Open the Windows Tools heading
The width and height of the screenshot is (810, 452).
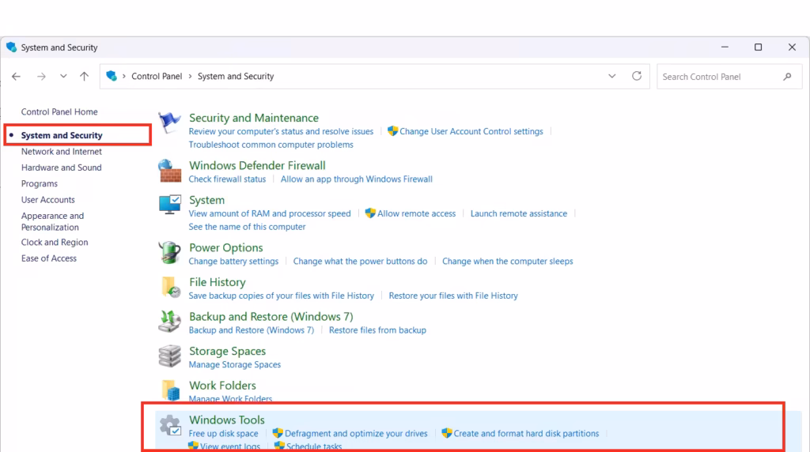[x=227, y=420]
